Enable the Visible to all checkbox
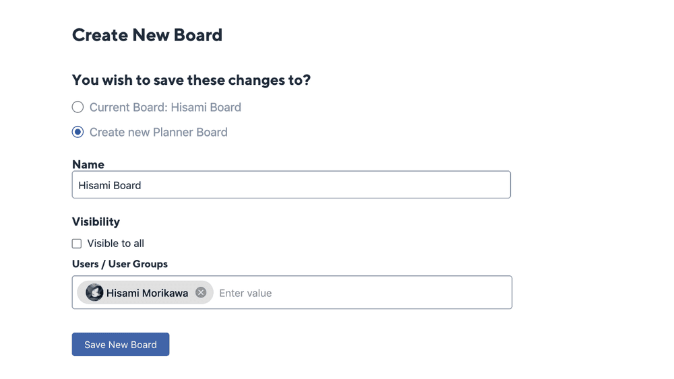 tap(77, 244)
